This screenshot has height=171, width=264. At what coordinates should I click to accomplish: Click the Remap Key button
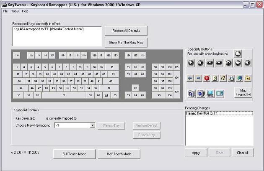111,125
